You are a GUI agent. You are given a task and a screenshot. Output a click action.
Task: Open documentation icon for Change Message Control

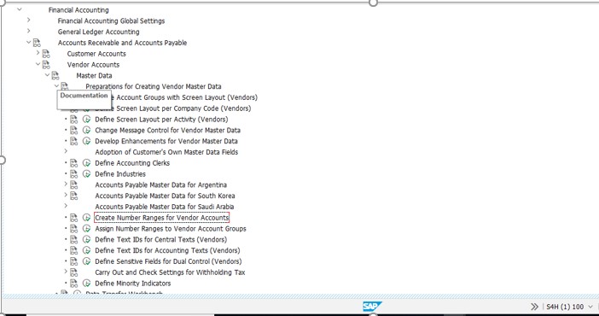tap(73, 131)
